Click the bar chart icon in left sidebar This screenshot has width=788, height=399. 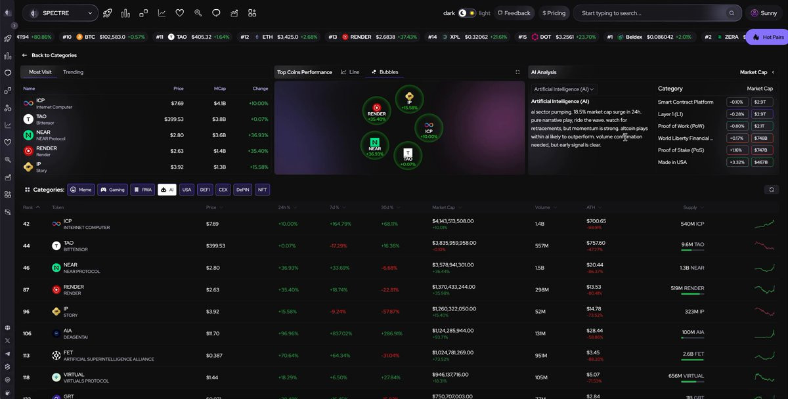click(8, 56)
